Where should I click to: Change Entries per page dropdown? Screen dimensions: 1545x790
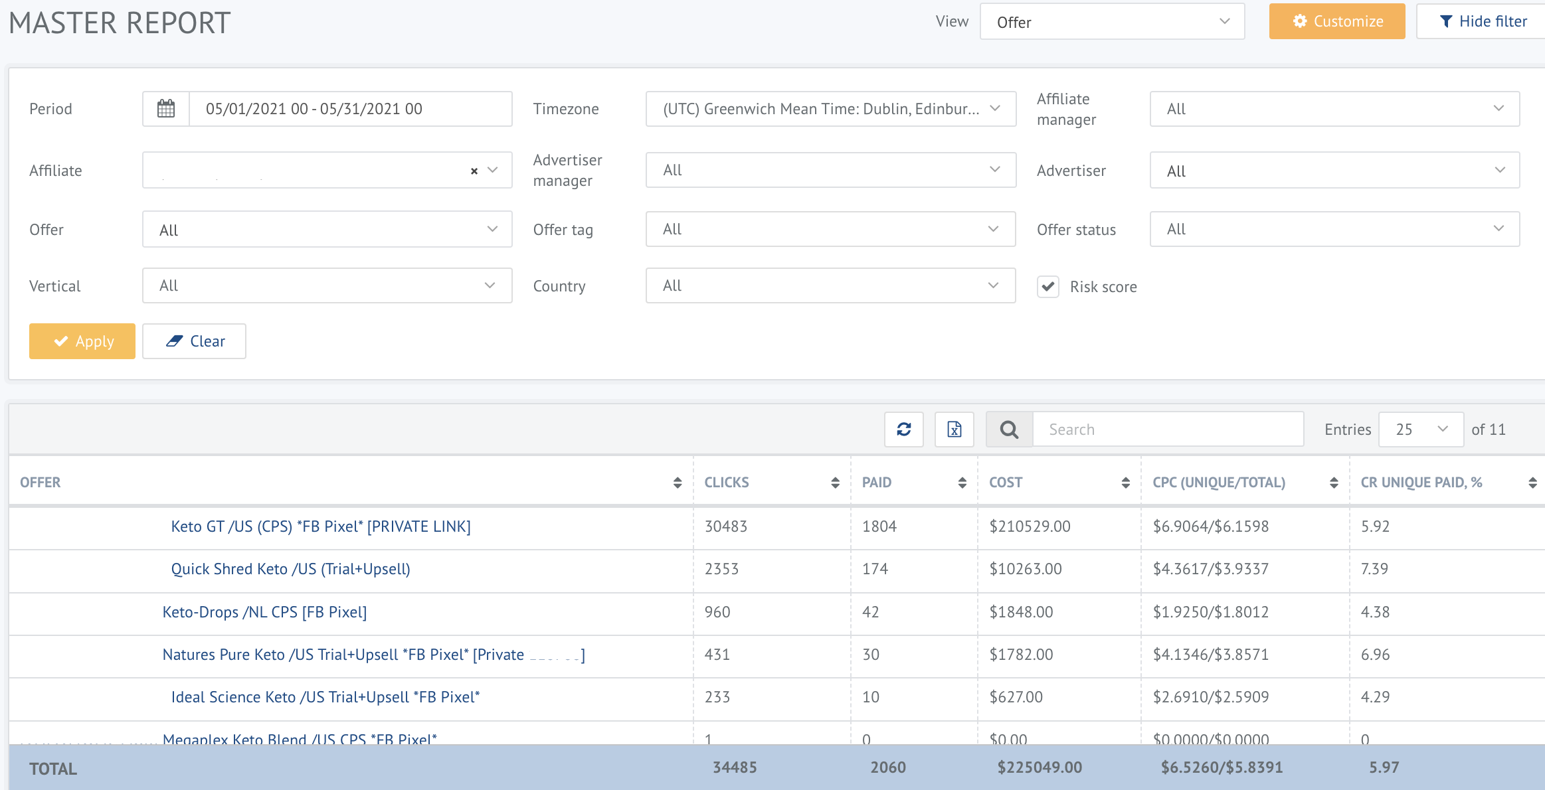(1421, 430)
